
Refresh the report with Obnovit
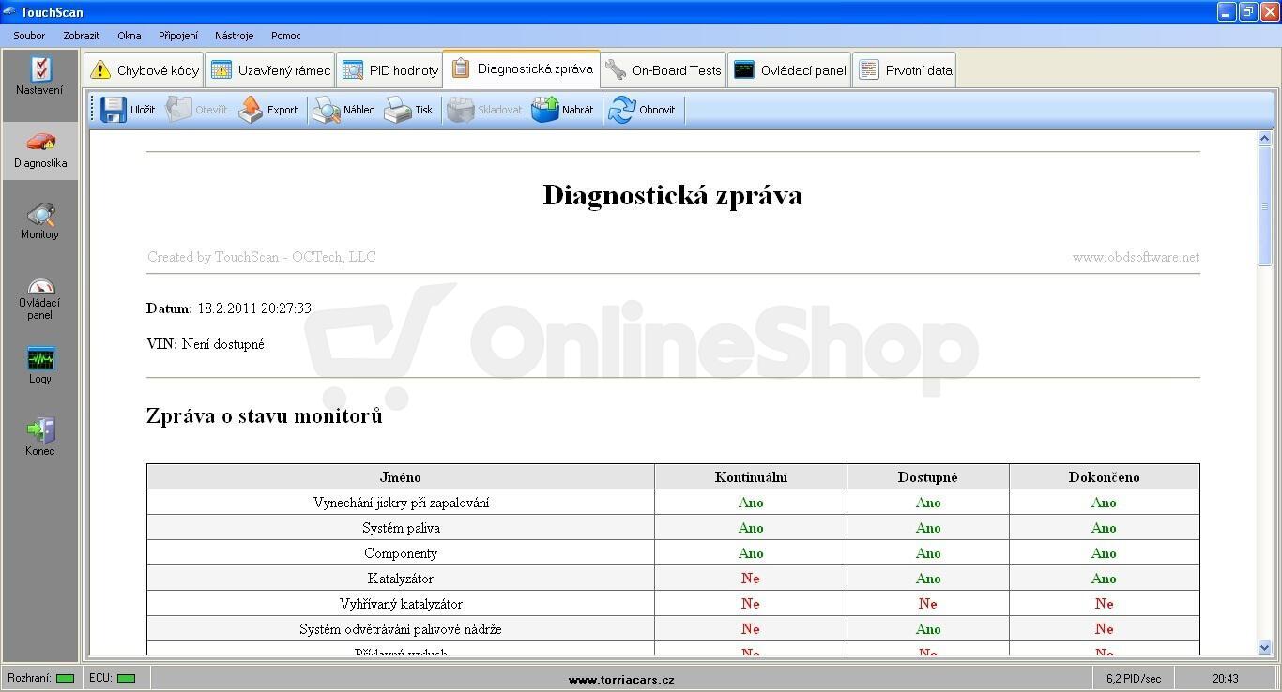[x=642, y=110]
